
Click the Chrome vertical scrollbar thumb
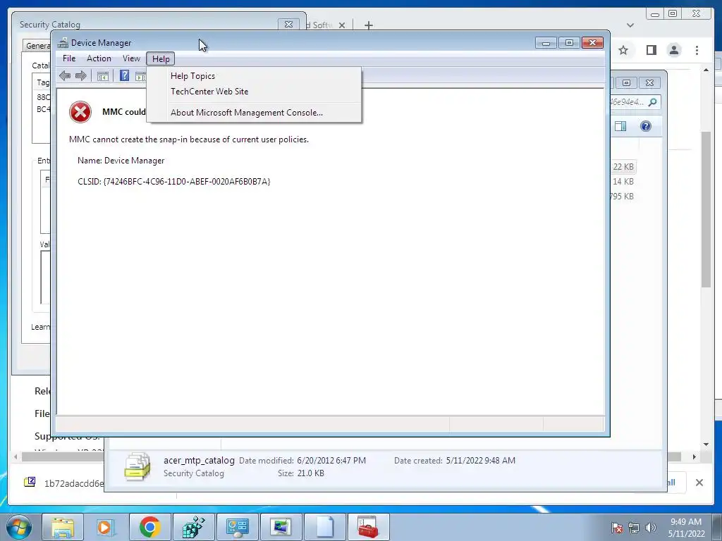coord(706,209)
